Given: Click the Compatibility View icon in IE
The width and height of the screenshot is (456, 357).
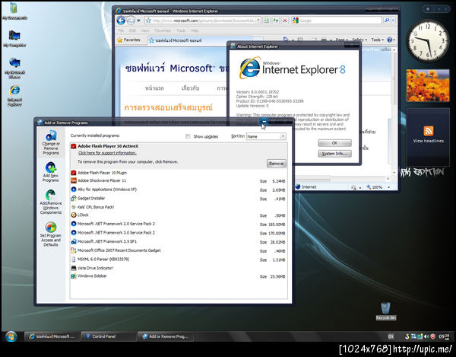Looking at the screenshot, I should tap(267, 21).
